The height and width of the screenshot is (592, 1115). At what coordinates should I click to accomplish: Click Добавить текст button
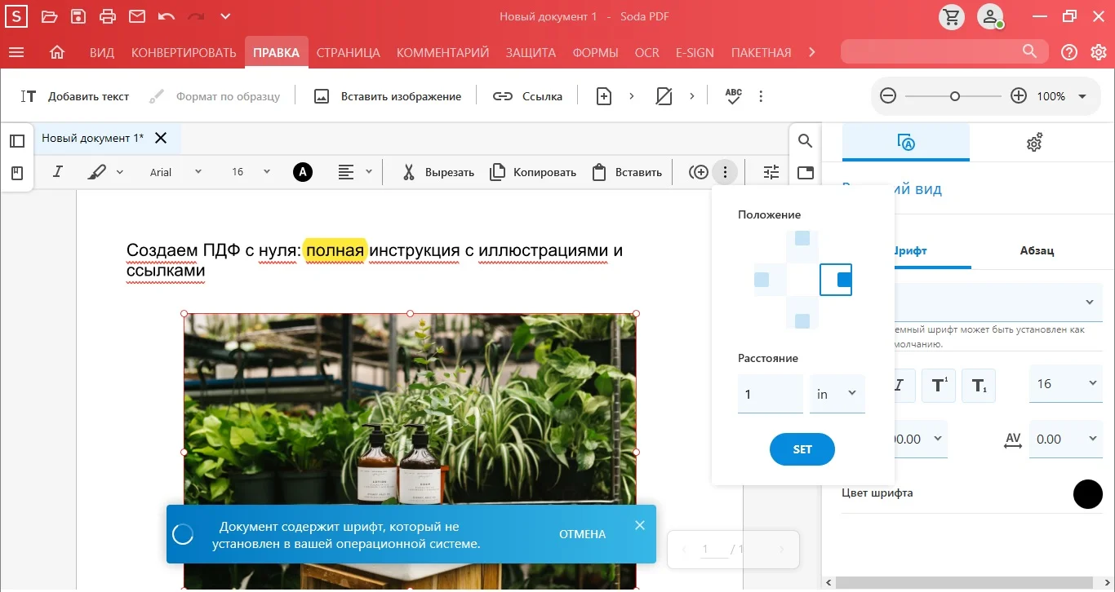pyautogui.click(x=75, y=96)
